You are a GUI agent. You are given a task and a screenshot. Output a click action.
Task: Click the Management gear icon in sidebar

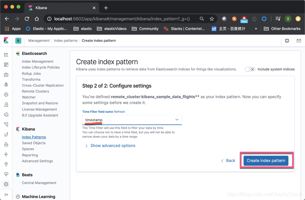(x=6, y=184)
